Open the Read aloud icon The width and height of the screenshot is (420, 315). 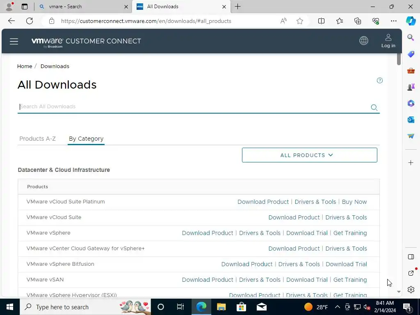pos(283,21)
